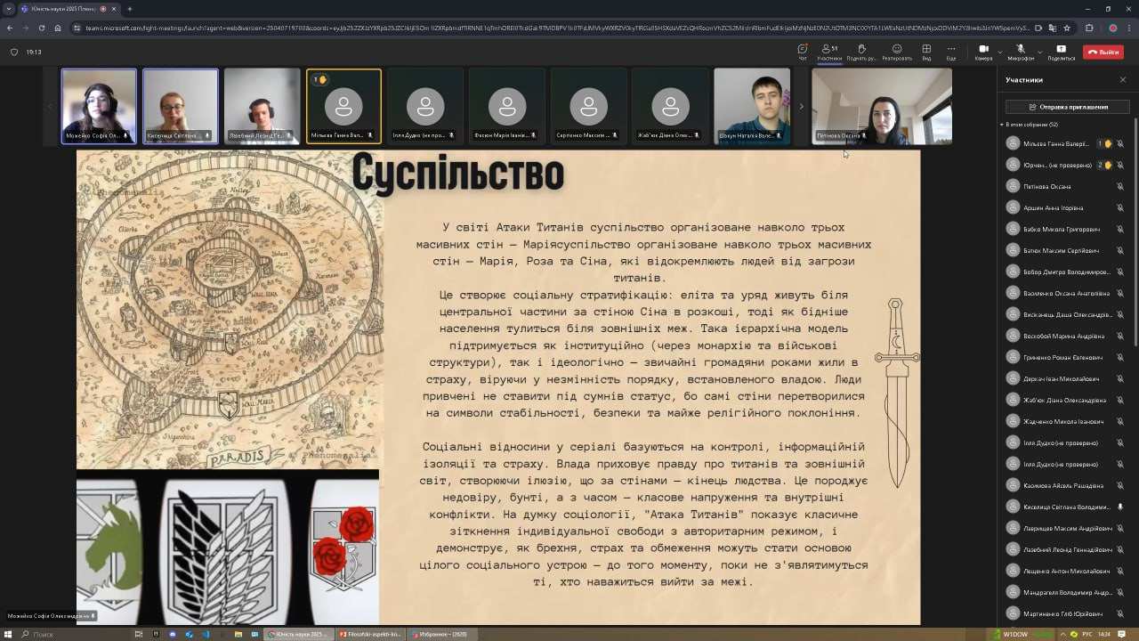Toggle the Microphone (Микрофон) mute

(x=1020, y=52)
